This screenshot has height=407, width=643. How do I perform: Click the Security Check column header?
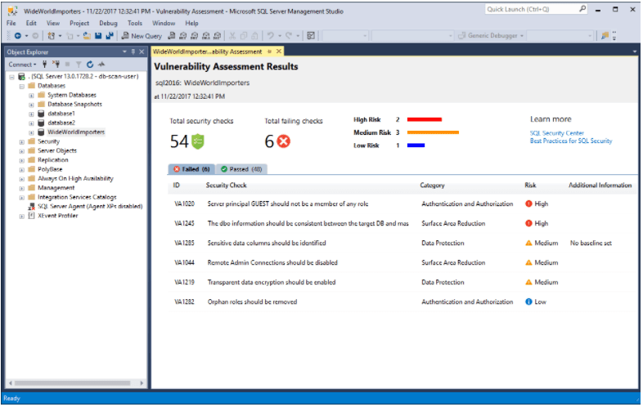(226, 186)
